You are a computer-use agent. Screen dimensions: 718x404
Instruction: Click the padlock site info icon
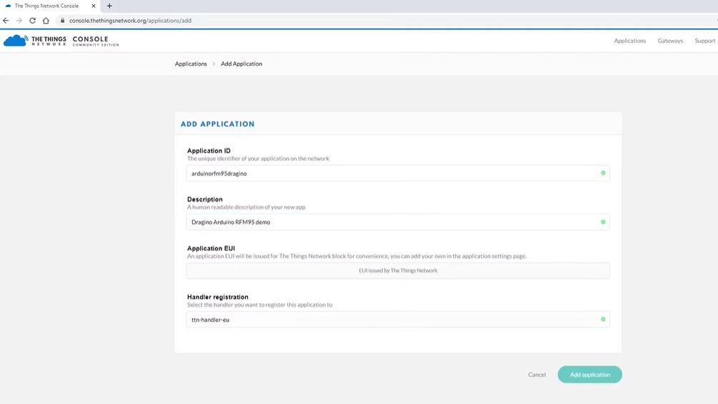[x=62, y=21]
